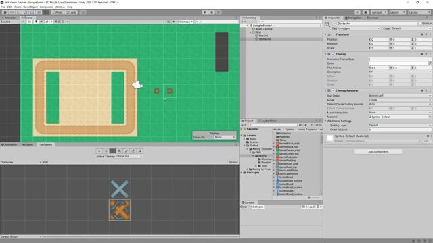433x243 pixels.
Task: Select Ground in the Hierarchy
Action: coord(263,36)
